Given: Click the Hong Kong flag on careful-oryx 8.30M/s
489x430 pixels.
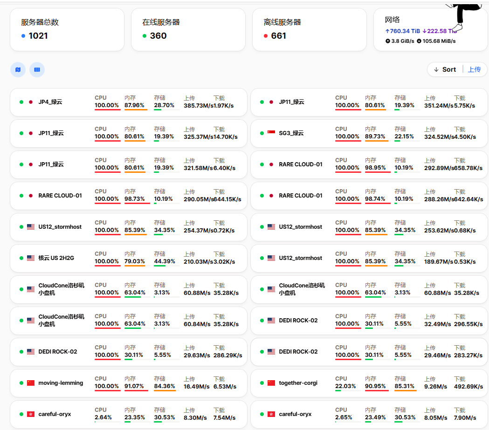Looking at the screenshot, I should click(x=31, y=414).
